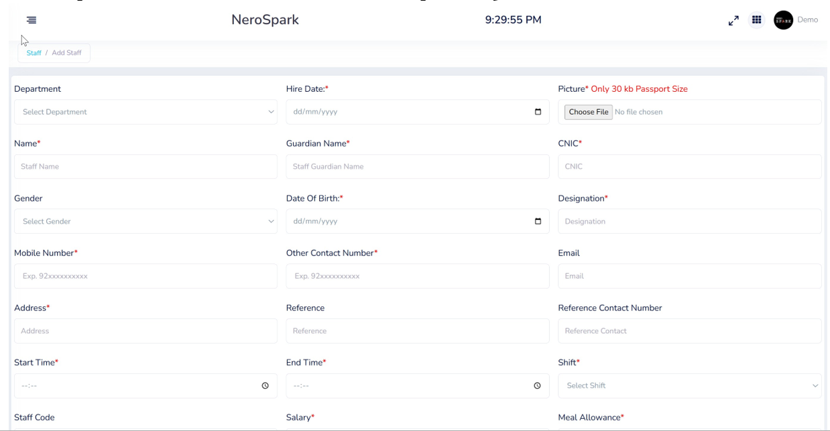Open the apps grid icon

pyautogui.click(x=756, y=20)
